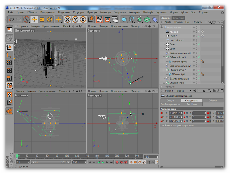Select the Scale tool icon

(x=42, y=19)
